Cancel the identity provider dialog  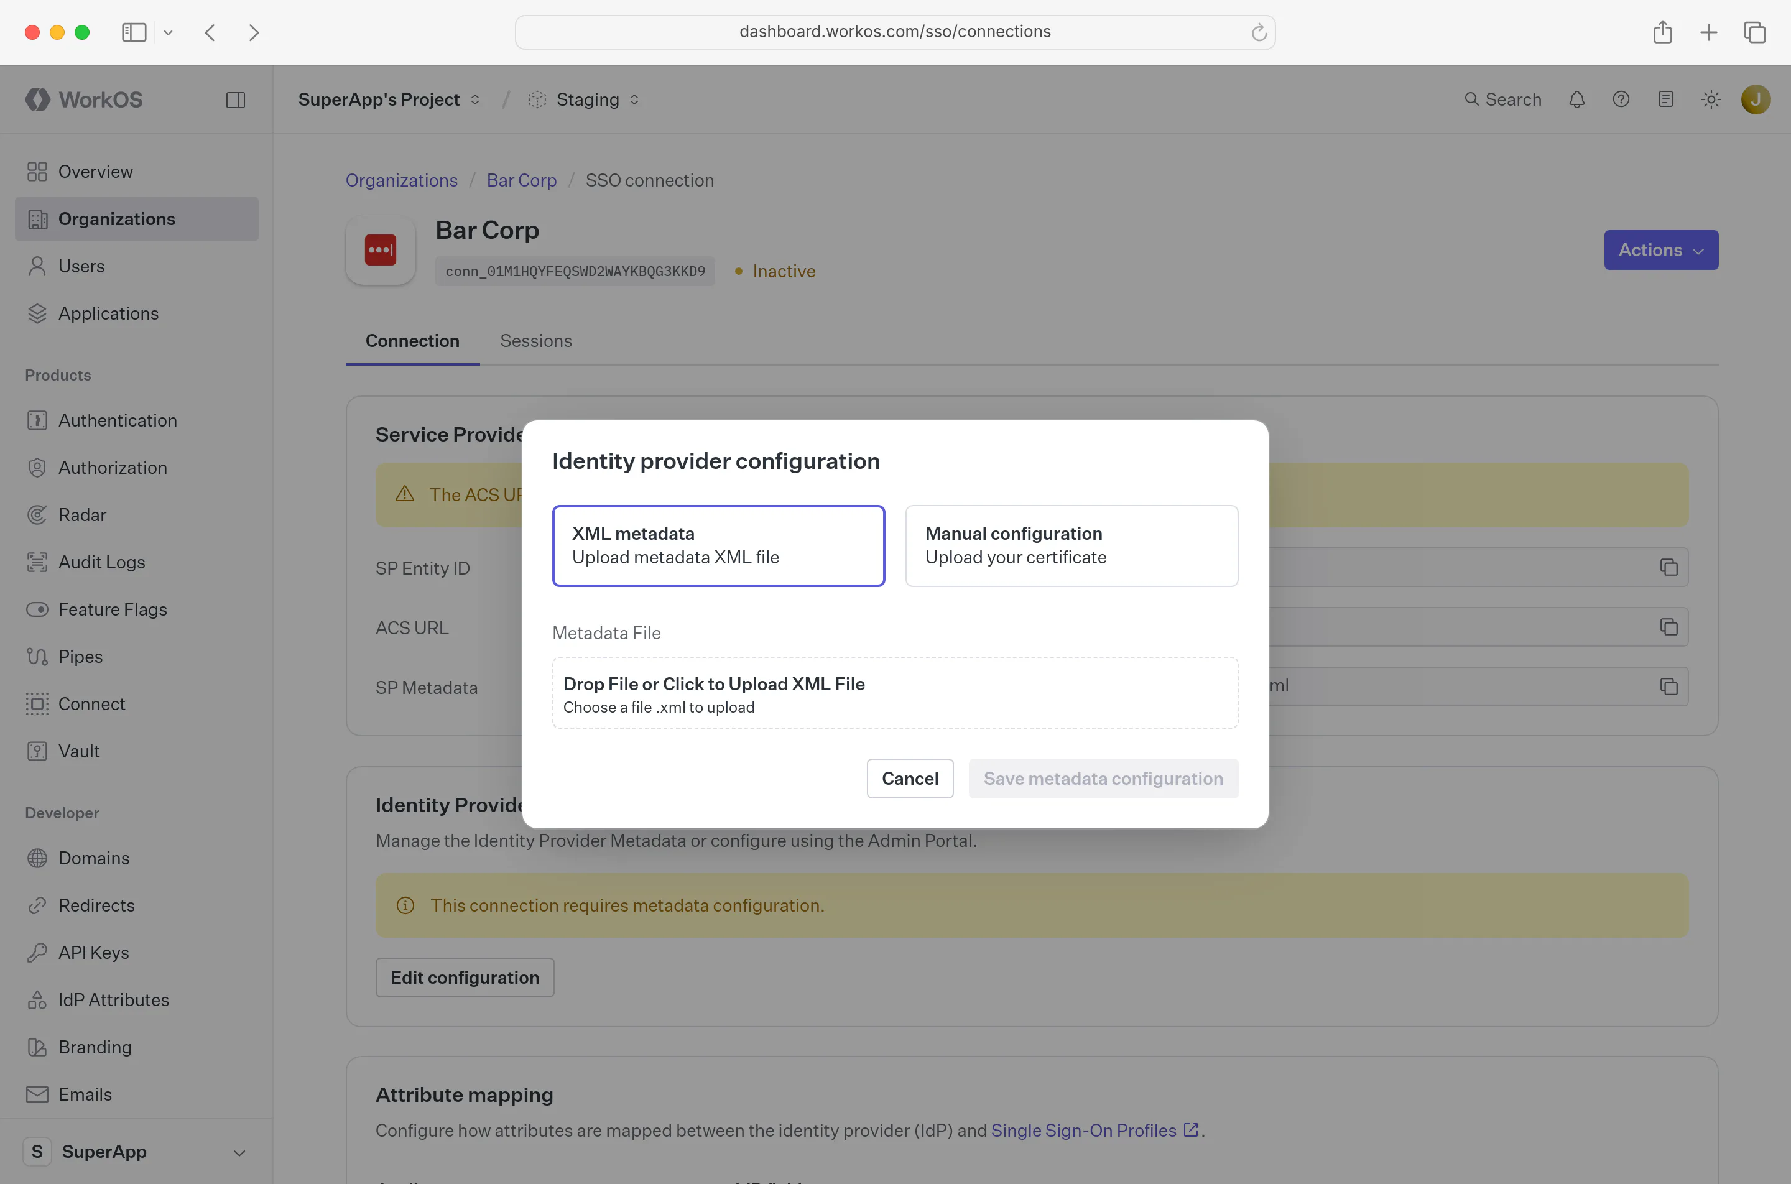point(910,779)
